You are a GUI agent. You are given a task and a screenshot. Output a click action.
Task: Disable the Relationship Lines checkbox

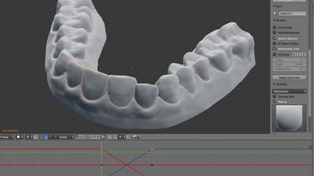point(274,49)
